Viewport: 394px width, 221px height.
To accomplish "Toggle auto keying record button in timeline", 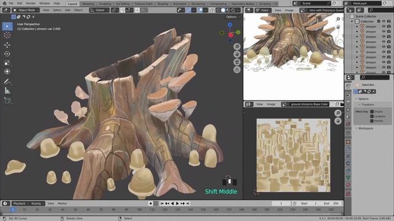I will pos(150,203).
